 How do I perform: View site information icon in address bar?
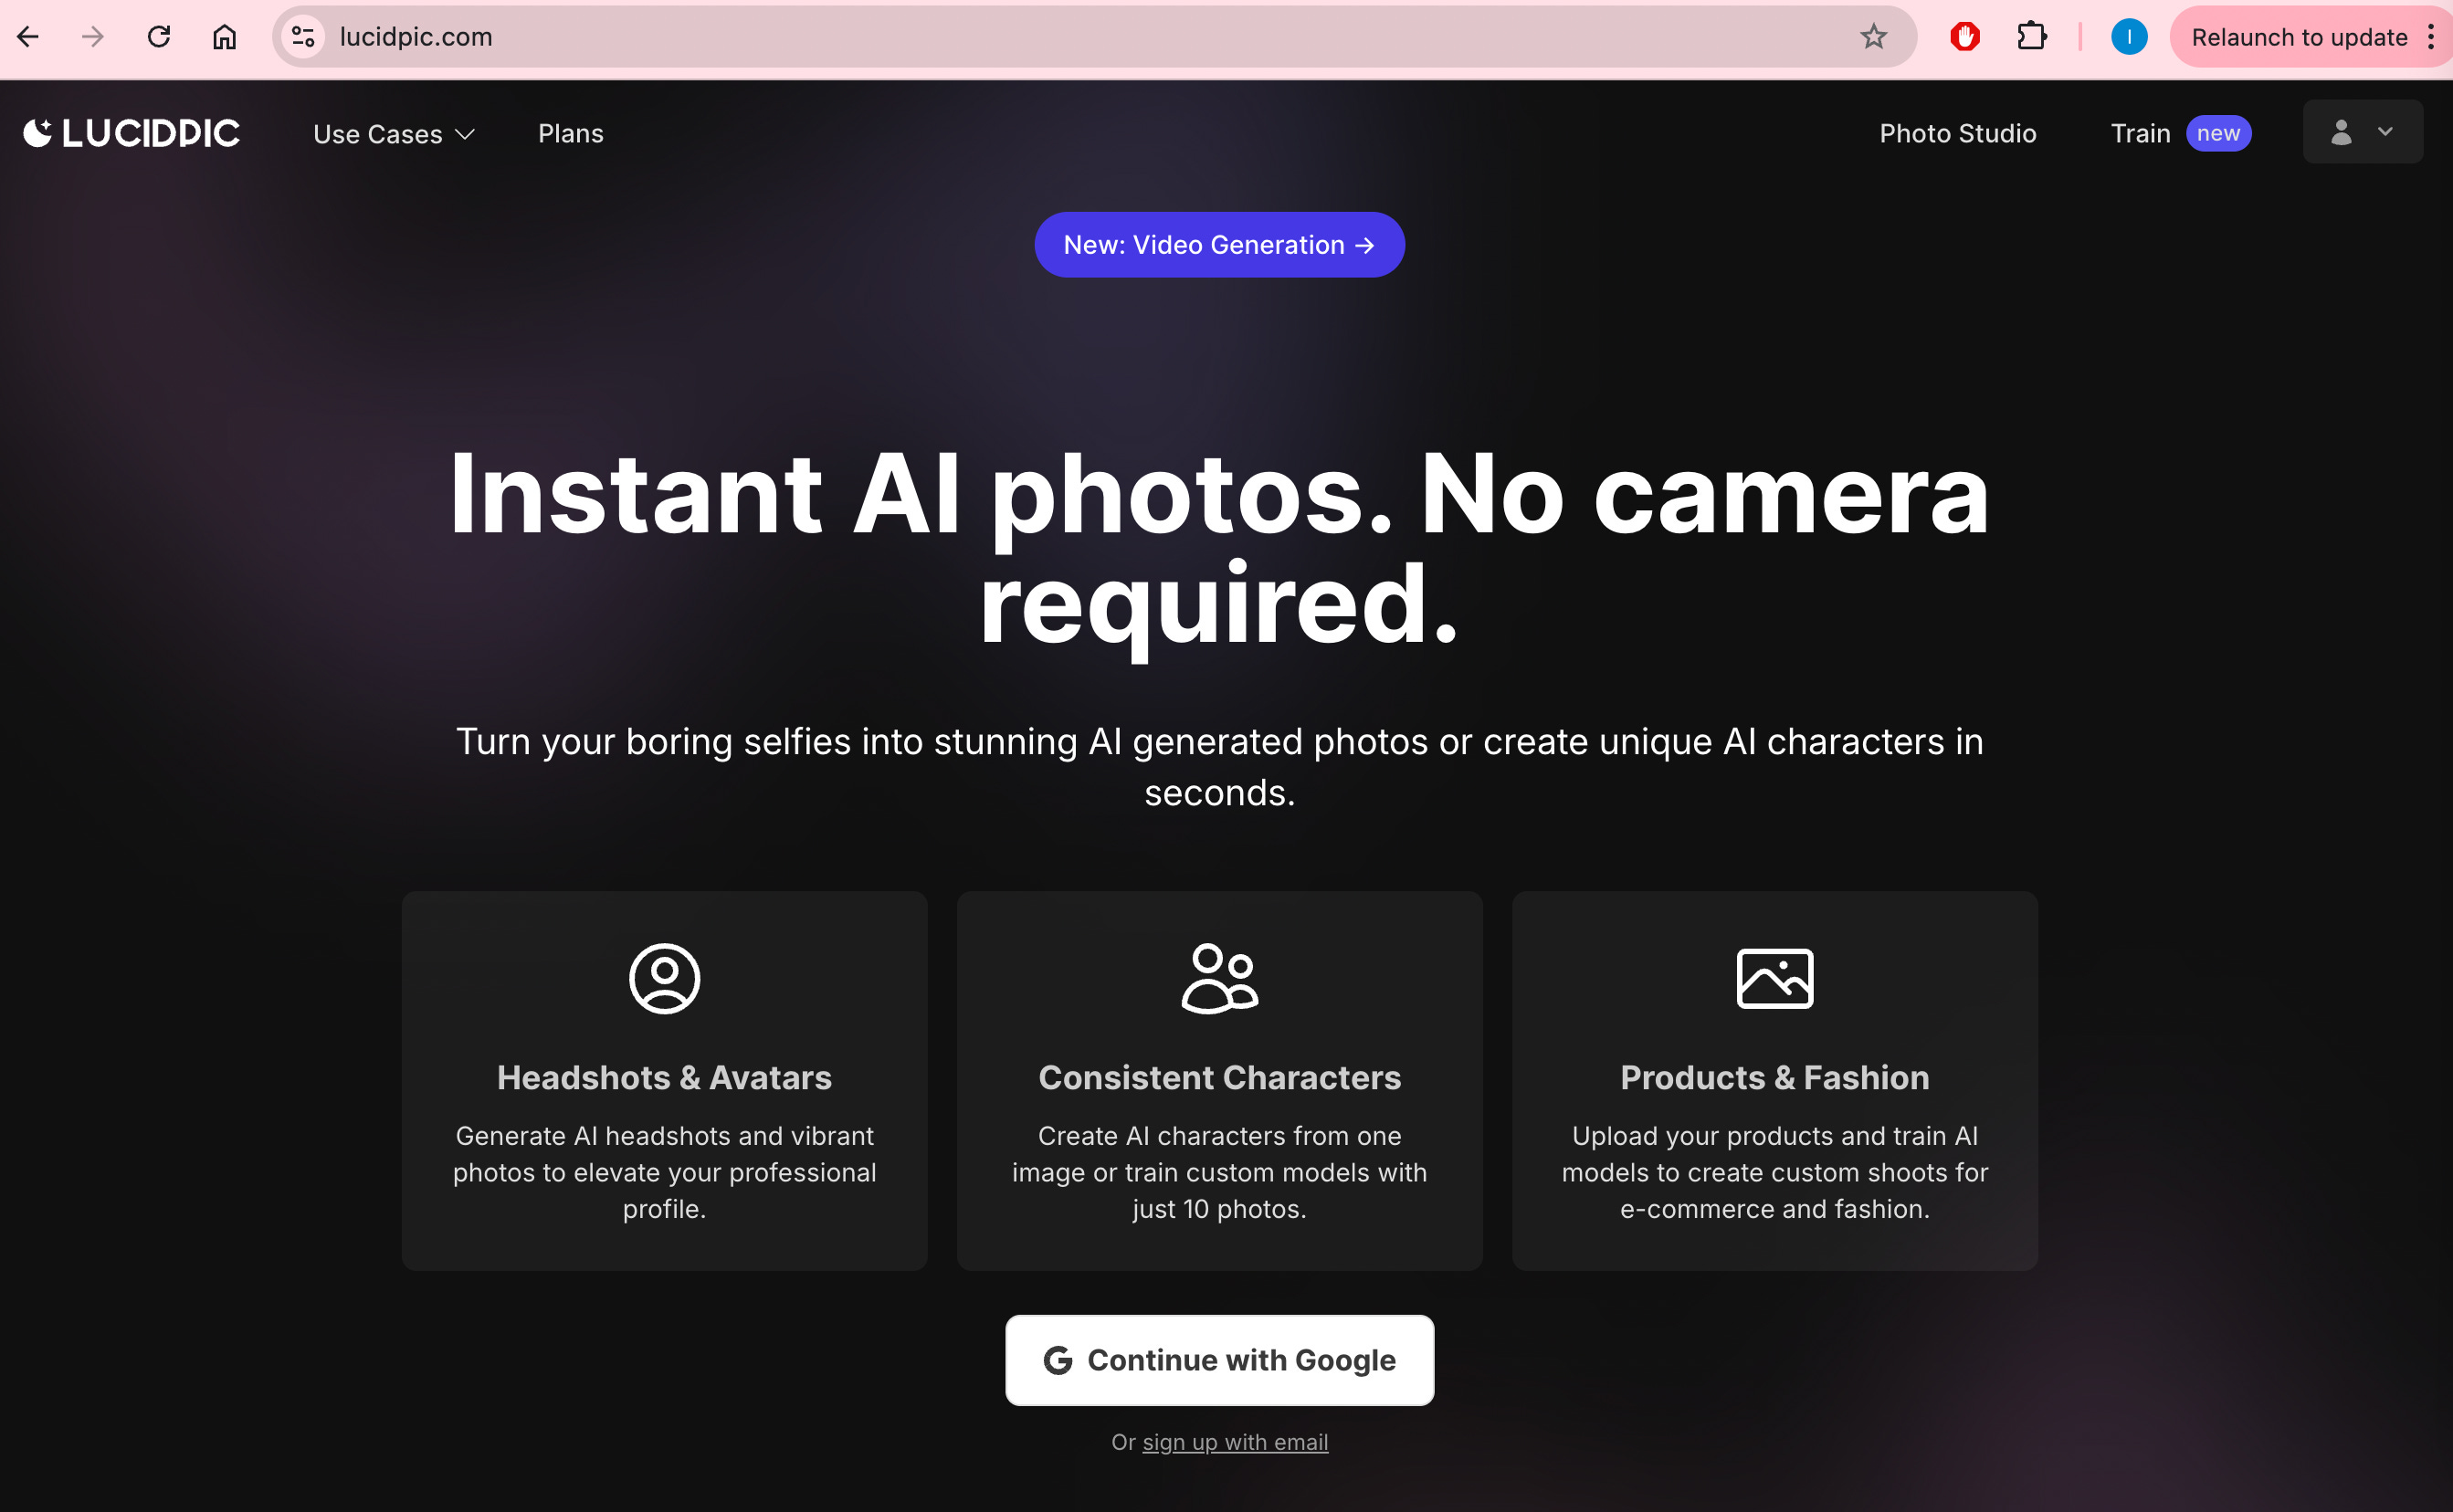(303, 37)
